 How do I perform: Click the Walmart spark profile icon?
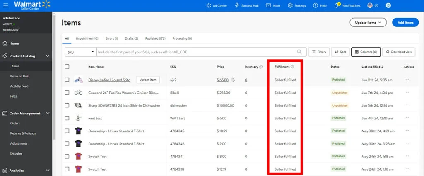388,5
